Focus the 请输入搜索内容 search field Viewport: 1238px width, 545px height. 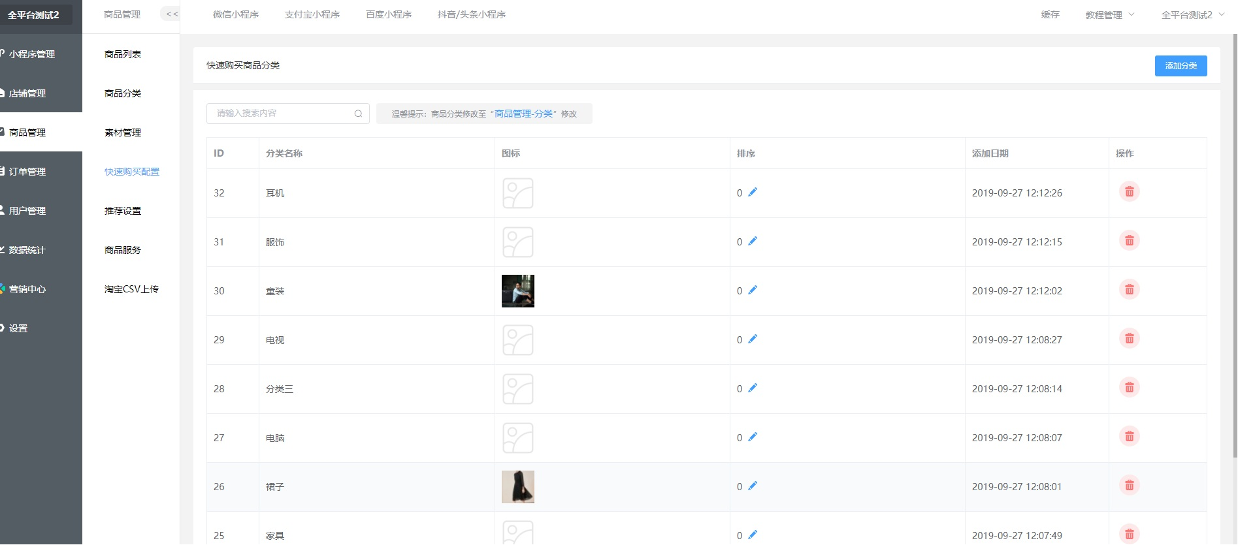(288, 114)
